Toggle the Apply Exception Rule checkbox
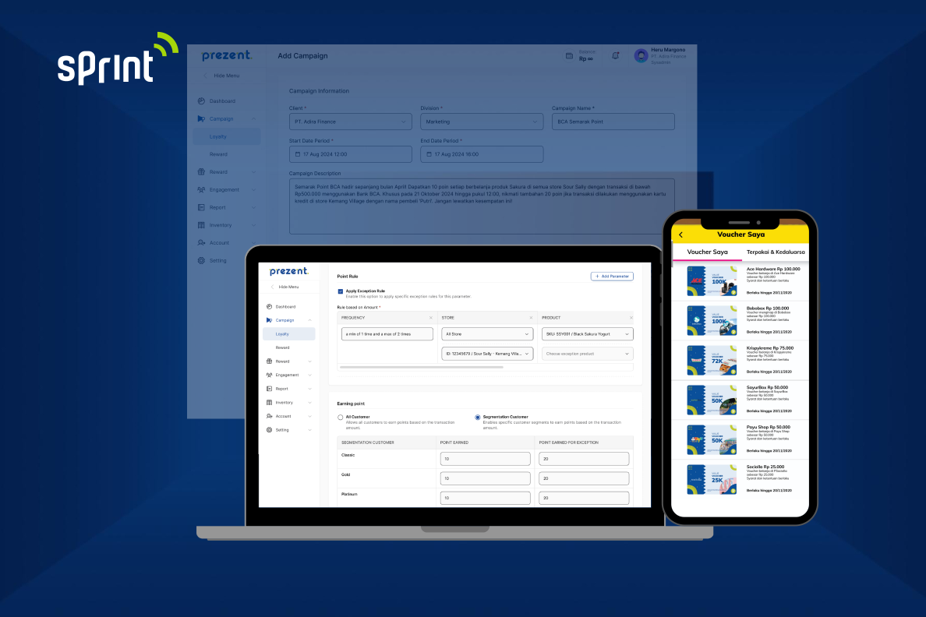 pyautogui.click(x=340, y=291)
